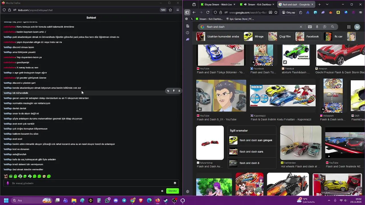The height and width of the screenshot is (205, 365).
Task: Open 'Stream - Kick Dashbo...' bookmark
Action: click(x=209, y=19)
